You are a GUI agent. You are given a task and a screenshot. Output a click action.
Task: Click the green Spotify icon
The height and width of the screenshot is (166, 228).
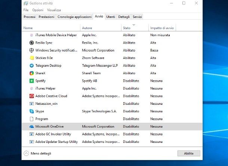(31, 81)
